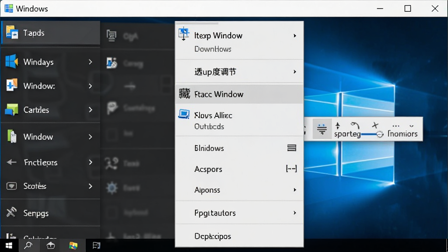Click the Slovs Alliec label
The width and height of the screenshot is (448, 252).
pyautogui.click(x=213, y=115)
